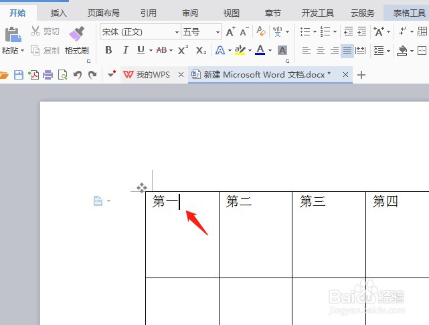The width and height of the screenshot is (429, 325).
Task: Align text right
Action: [335, 51]
